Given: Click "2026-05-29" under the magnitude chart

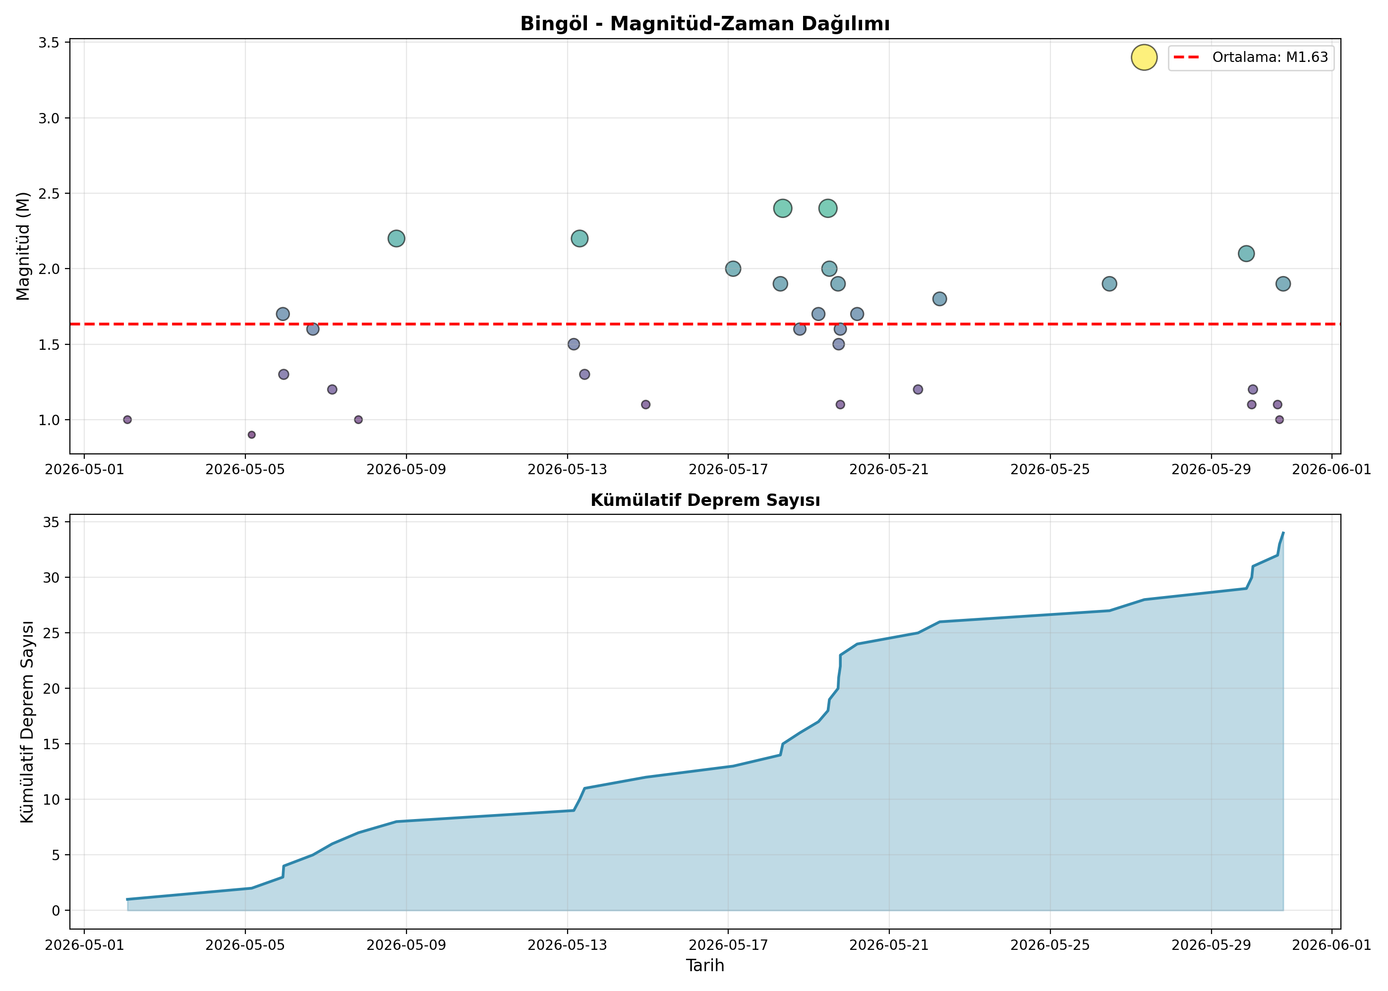Looking at the screenshot, I should [1212, 469].
